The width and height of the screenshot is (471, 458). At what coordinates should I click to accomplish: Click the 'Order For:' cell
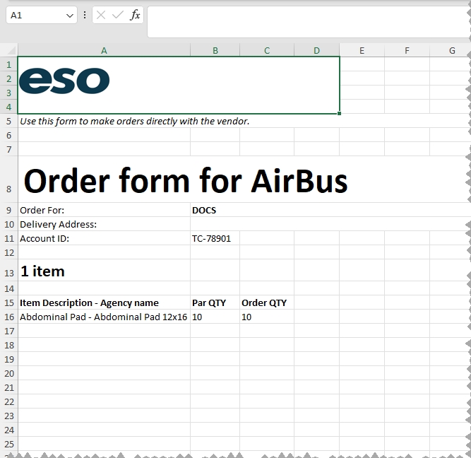point(104,210)
